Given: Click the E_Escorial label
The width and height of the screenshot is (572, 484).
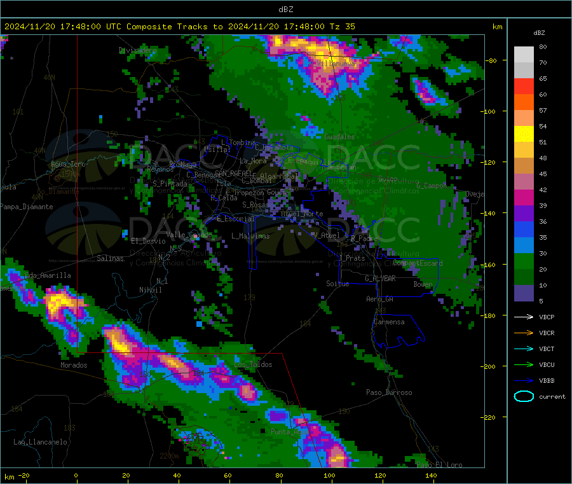Looking at the screenshot, I should point(236,219).
